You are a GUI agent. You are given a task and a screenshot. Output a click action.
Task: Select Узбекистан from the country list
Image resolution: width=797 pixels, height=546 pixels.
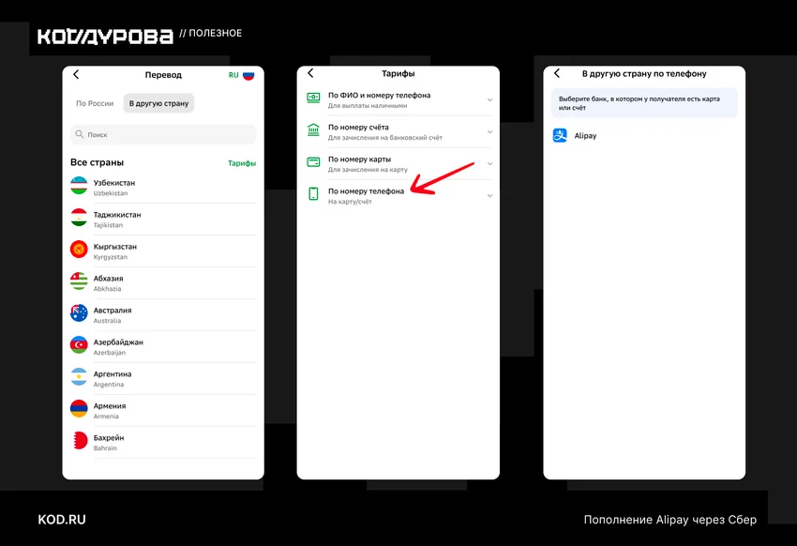point(163,187)
